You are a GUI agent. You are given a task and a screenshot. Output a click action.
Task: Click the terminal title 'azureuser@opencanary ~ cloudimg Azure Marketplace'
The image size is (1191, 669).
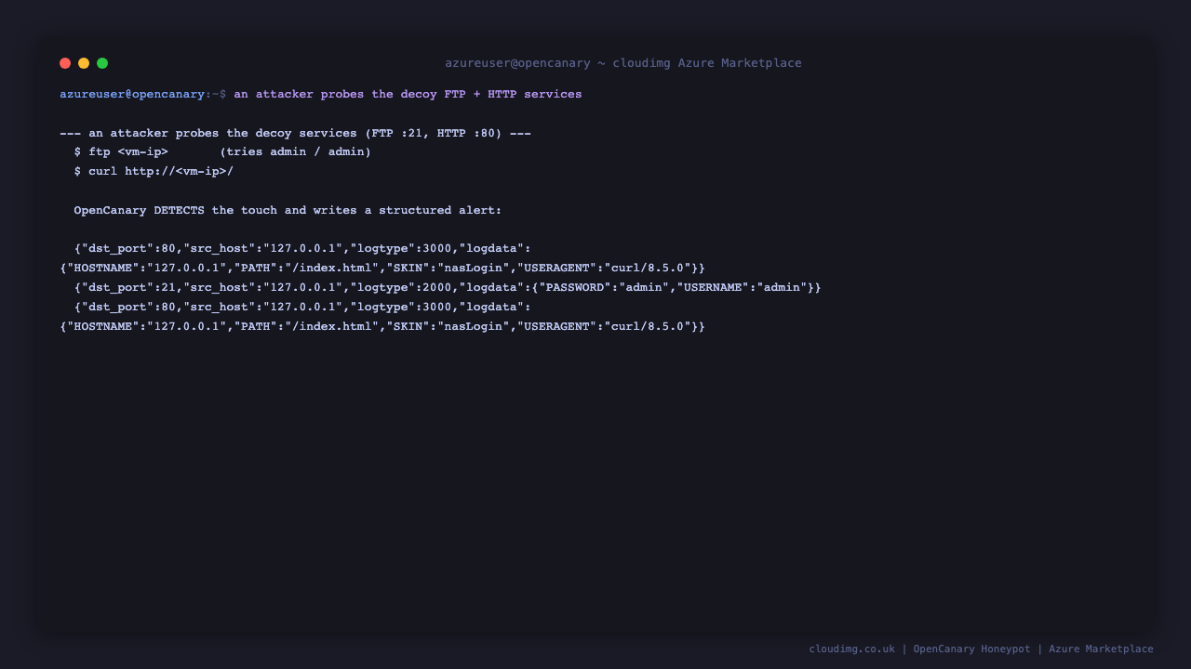click(x=623, y=63)
